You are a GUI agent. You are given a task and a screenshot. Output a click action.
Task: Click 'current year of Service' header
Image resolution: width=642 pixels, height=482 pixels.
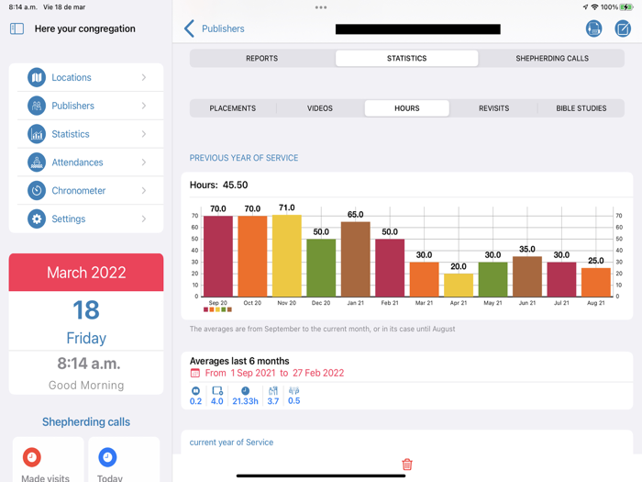[x=231, y=443]
